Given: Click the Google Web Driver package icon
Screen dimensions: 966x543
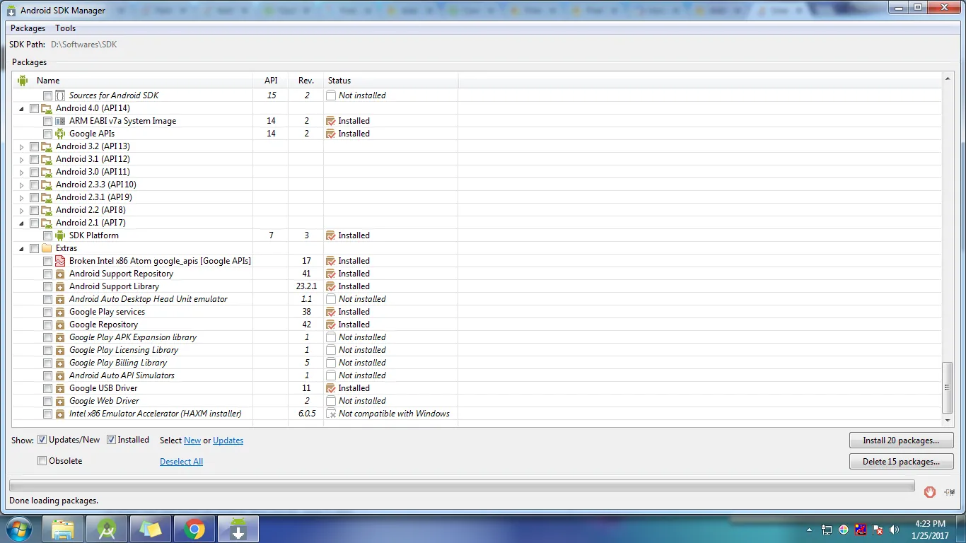Looking at the screenshot, I should (x=60, y=401).
